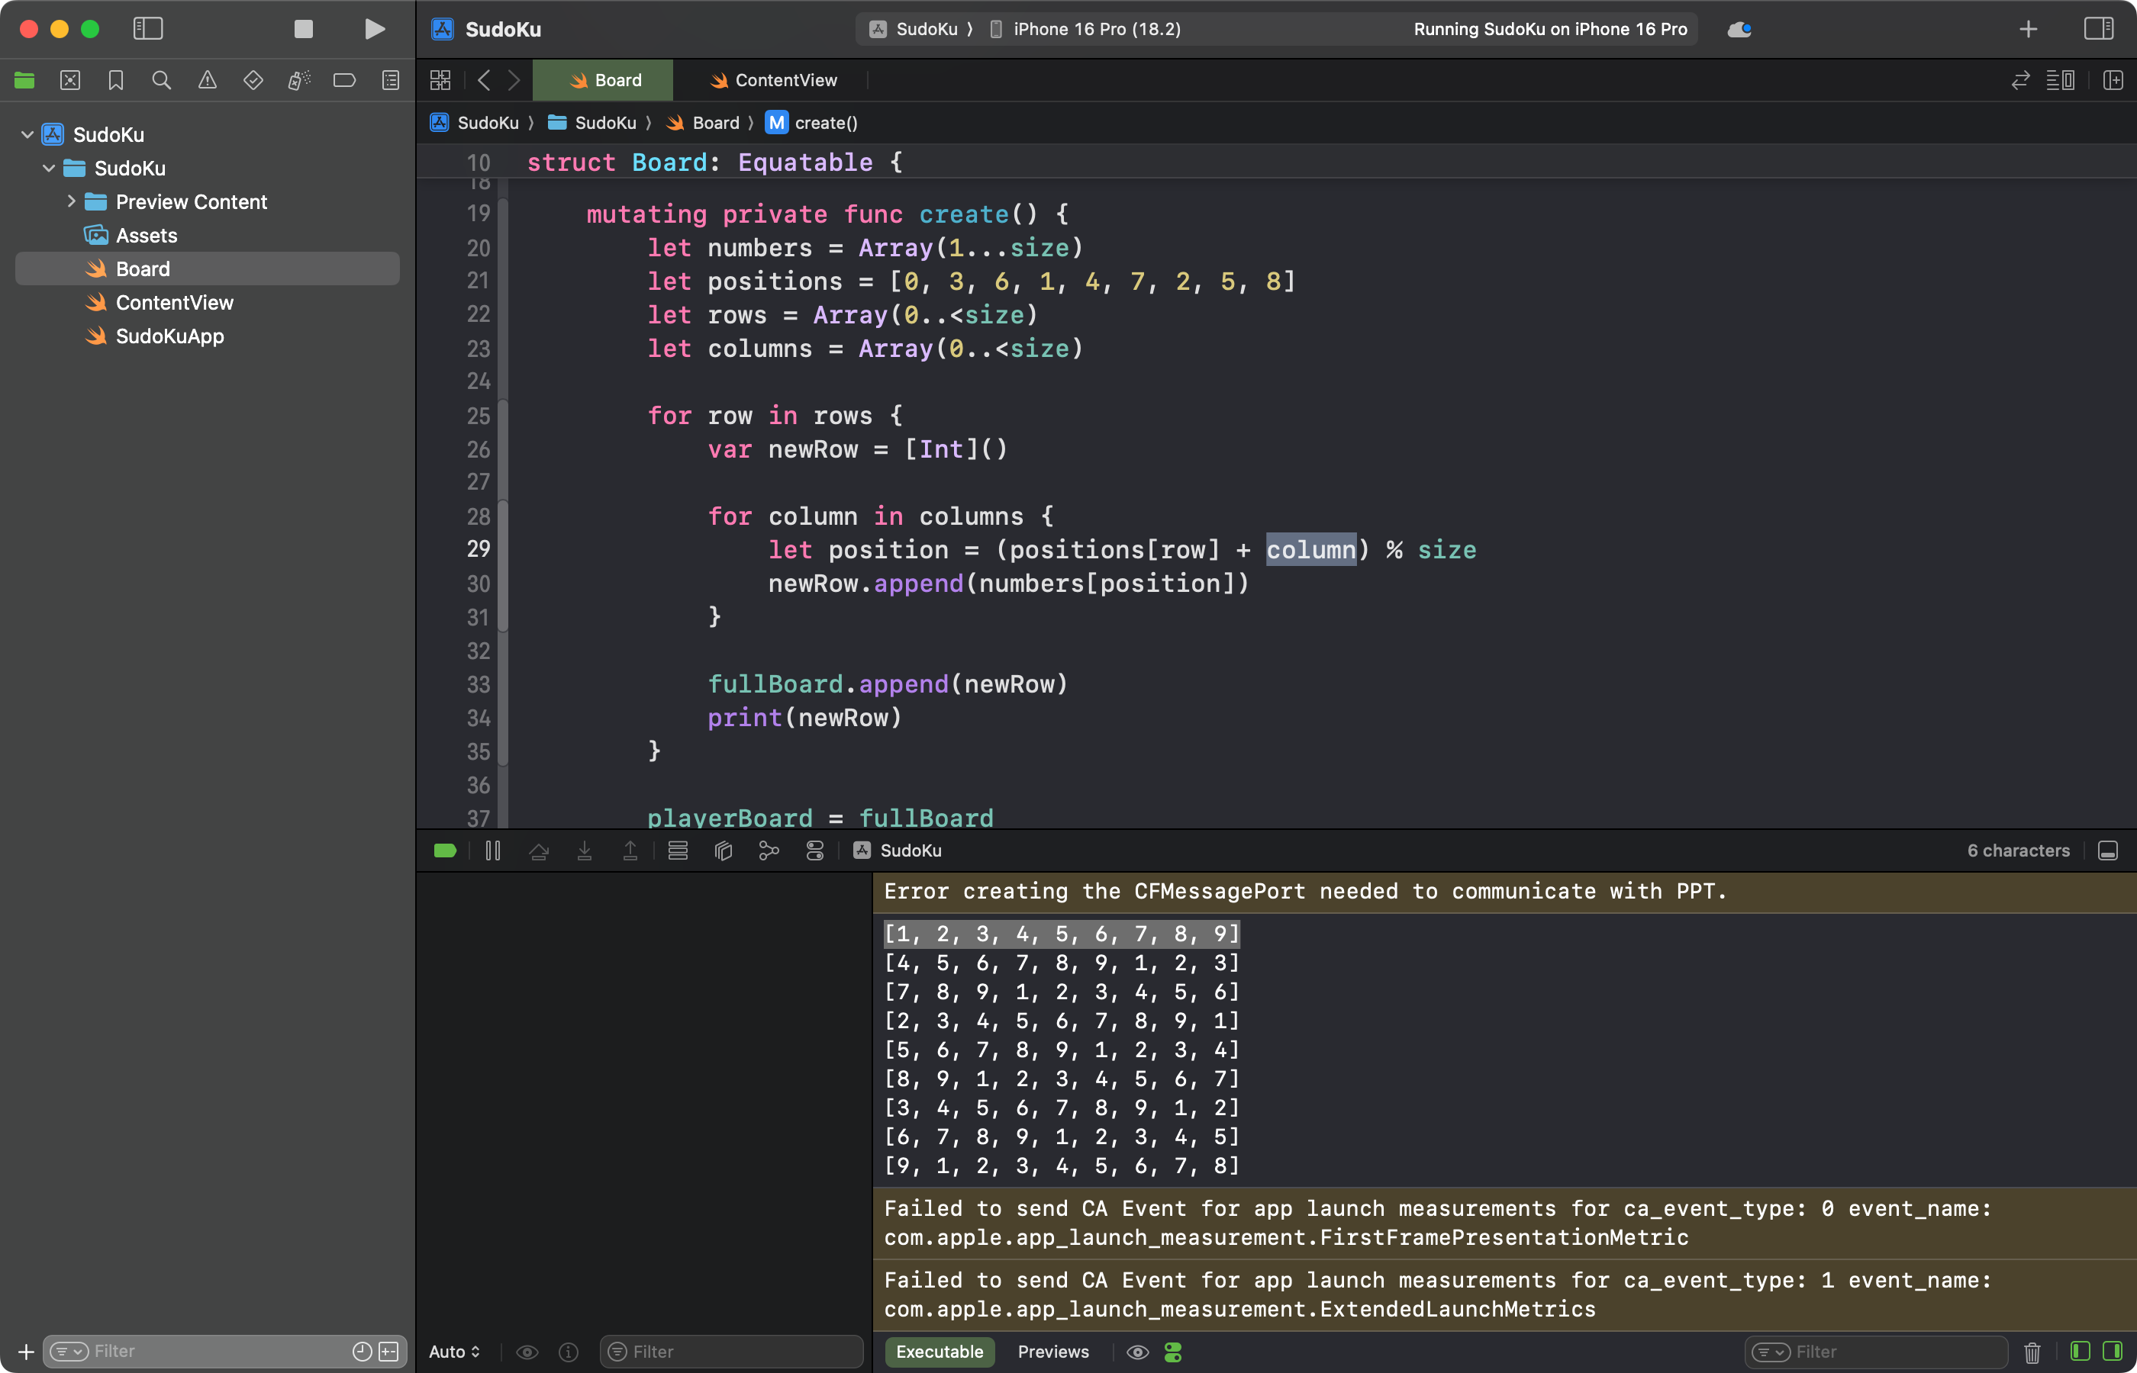Image resolution: width=2137 pixels, height=1373 pixels.
Task: Open the Find navigator magnifier icon
Action: click(162, 80)
